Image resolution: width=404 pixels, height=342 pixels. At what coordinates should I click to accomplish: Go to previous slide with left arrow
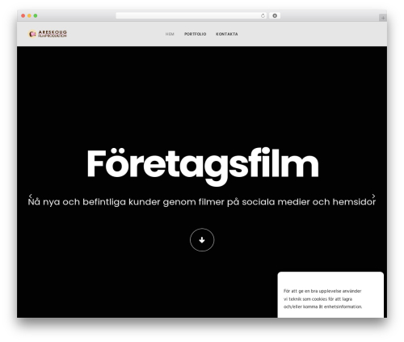tap(31, 196)
